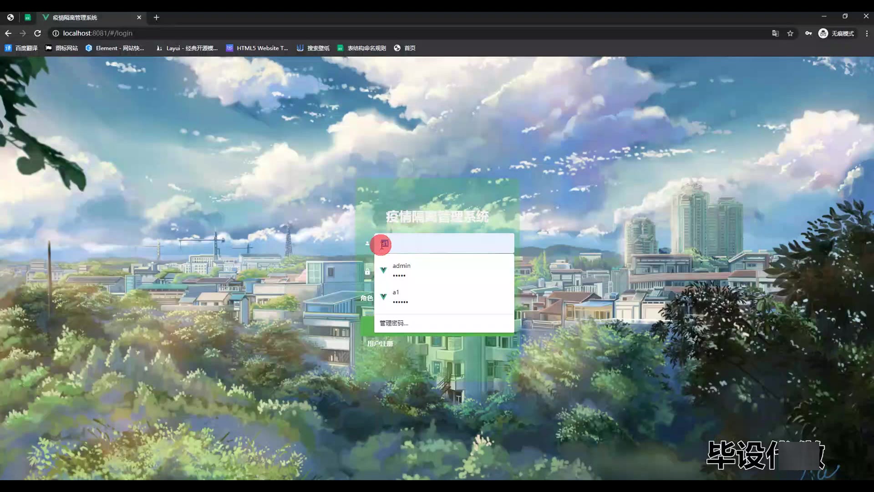The height and width of the screenshot is (492, 874).
Task: Open the 首页 bookmark
Action: click(405, 48)
